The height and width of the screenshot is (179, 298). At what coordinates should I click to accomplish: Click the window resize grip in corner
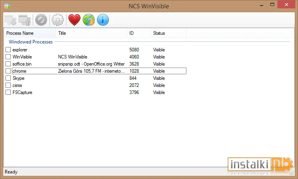[292, 173]
